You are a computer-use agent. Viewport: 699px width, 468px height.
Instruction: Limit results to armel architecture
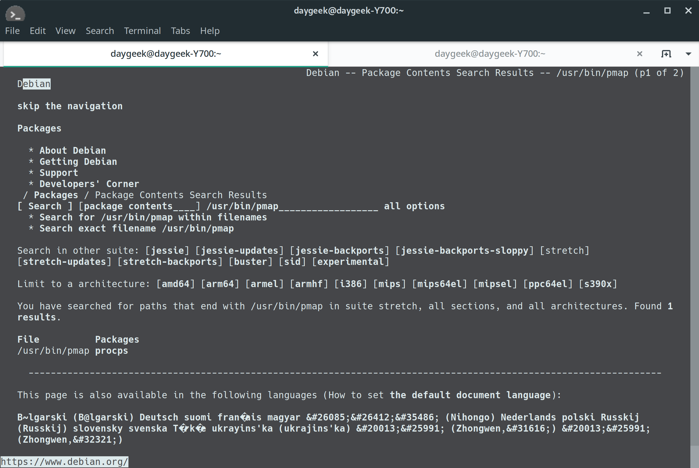point(264,284)
